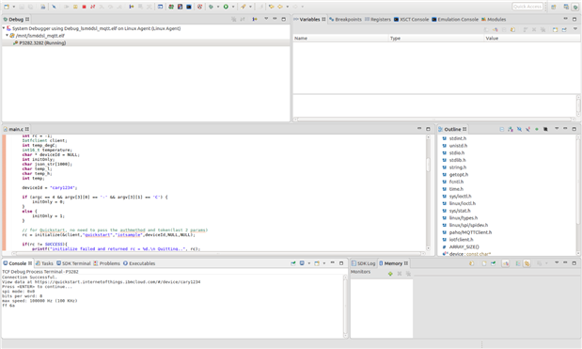
Task: Click inside the Quick Access search field
Action: (527, 7)
